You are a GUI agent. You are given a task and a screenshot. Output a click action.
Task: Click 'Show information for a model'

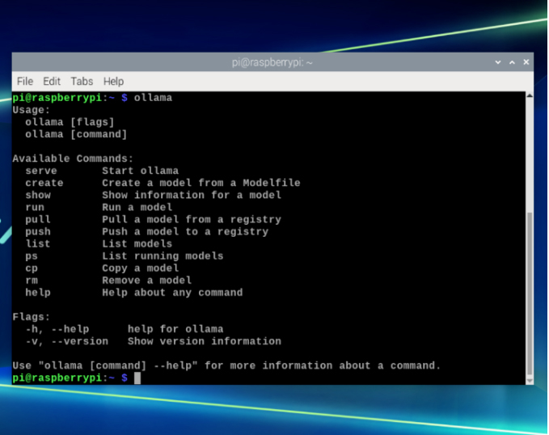point(192,195)
